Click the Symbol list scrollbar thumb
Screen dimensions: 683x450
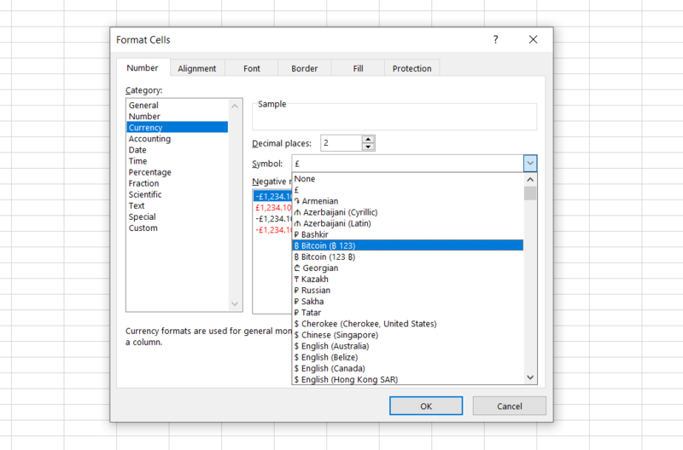530,193
